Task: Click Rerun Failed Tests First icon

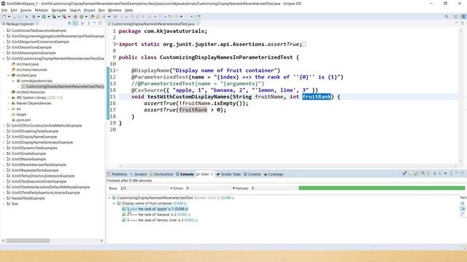Action: pos(428,173)
